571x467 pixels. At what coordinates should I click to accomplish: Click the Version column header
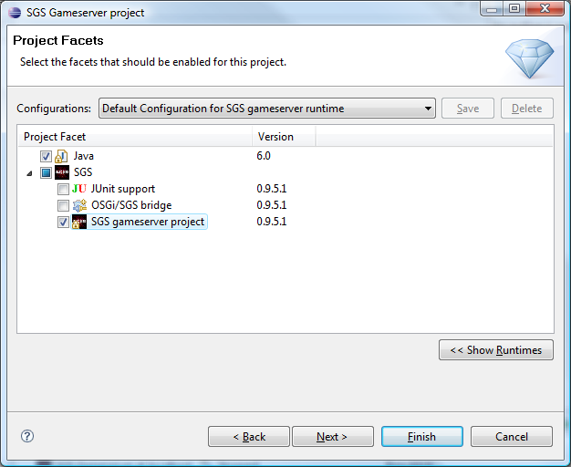(x=284, y=137)
